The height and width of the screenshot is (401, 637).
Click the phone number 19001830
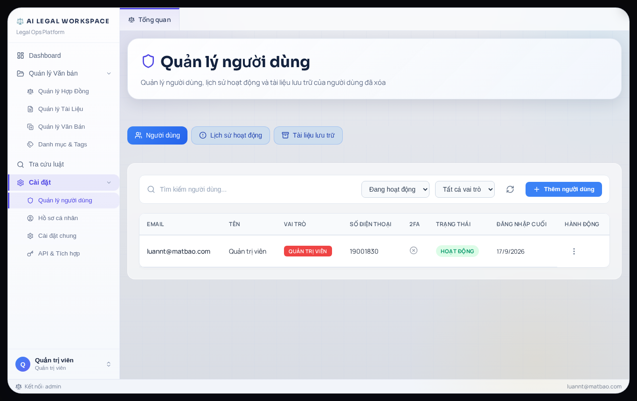tap(364, 251)
